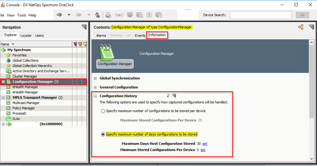
Task: Collapse the Configuration History section
Action: pos(95,96)
